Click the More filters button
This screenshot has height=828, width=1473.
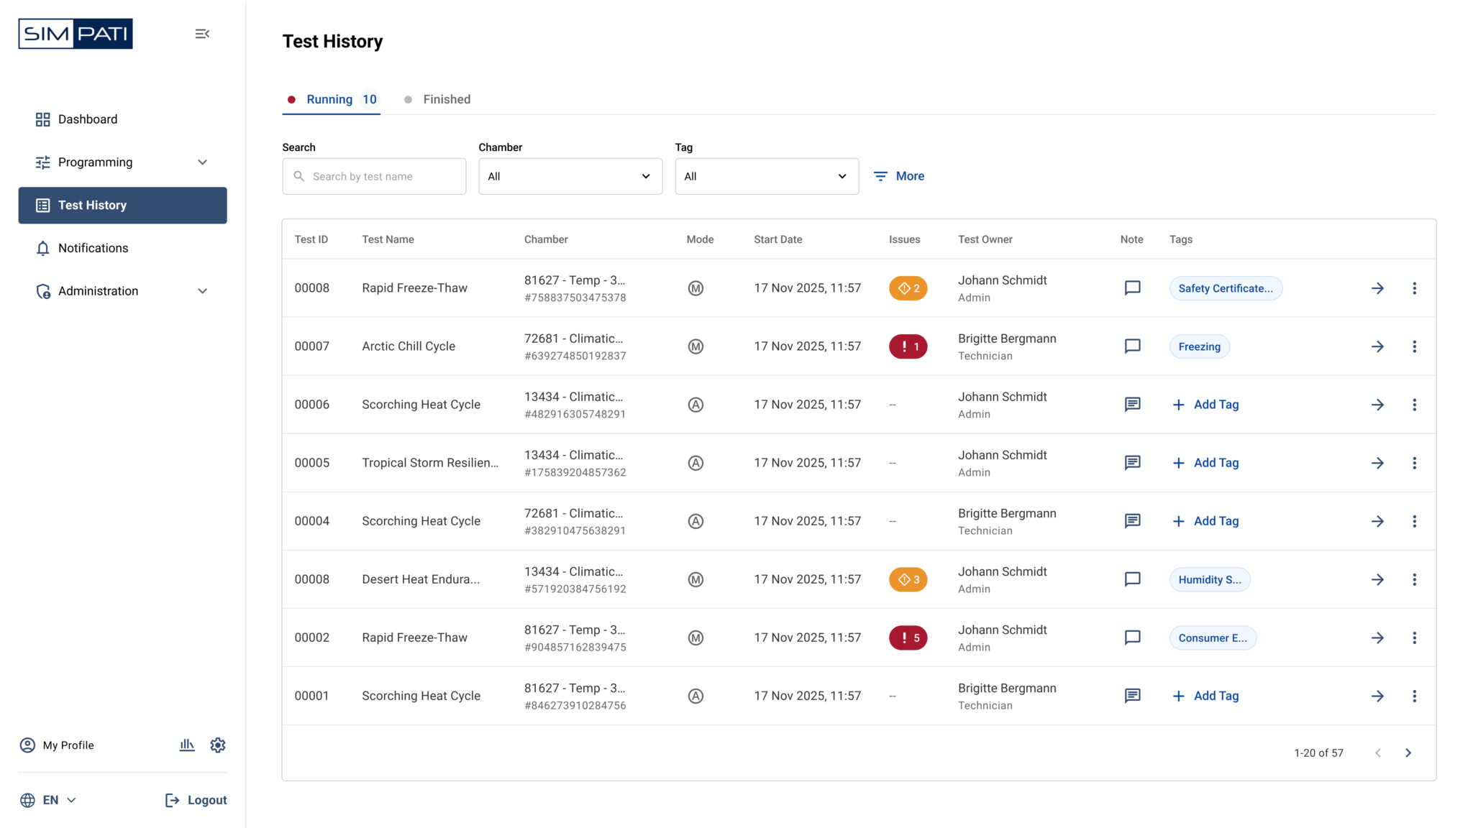[x=899, y=176]
